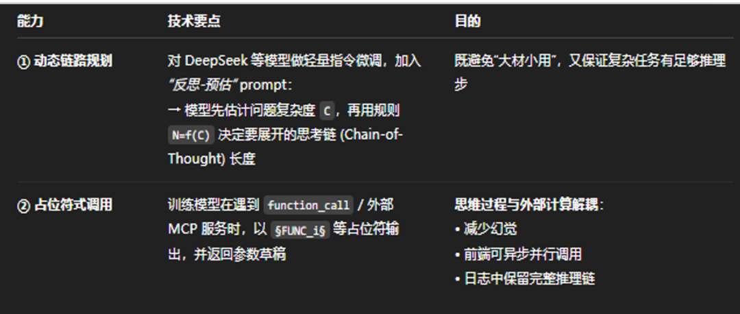Click the inline code N=f(C)
The height and width of the screenshot is (314, 740).
coord(191,135)
